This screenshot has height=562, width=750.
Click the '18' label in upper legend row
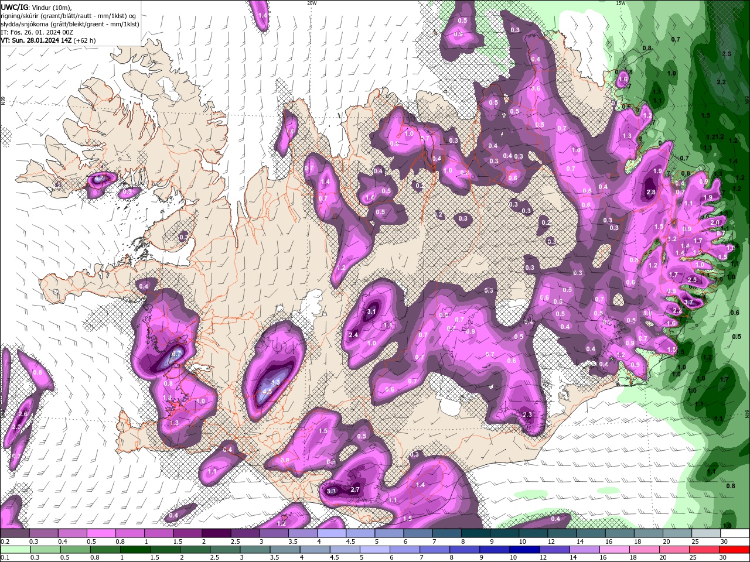(637, 542)
